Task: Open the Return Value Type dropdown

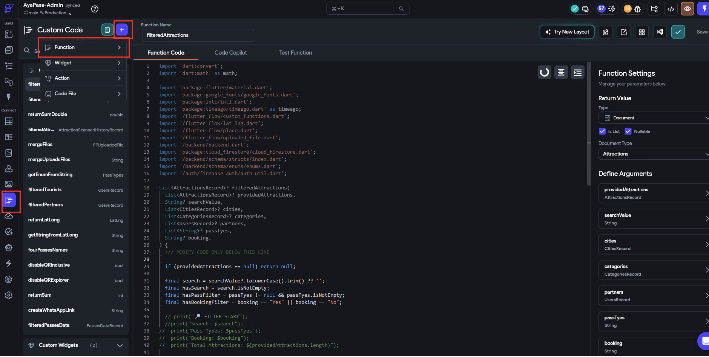Action: point(654,118)
